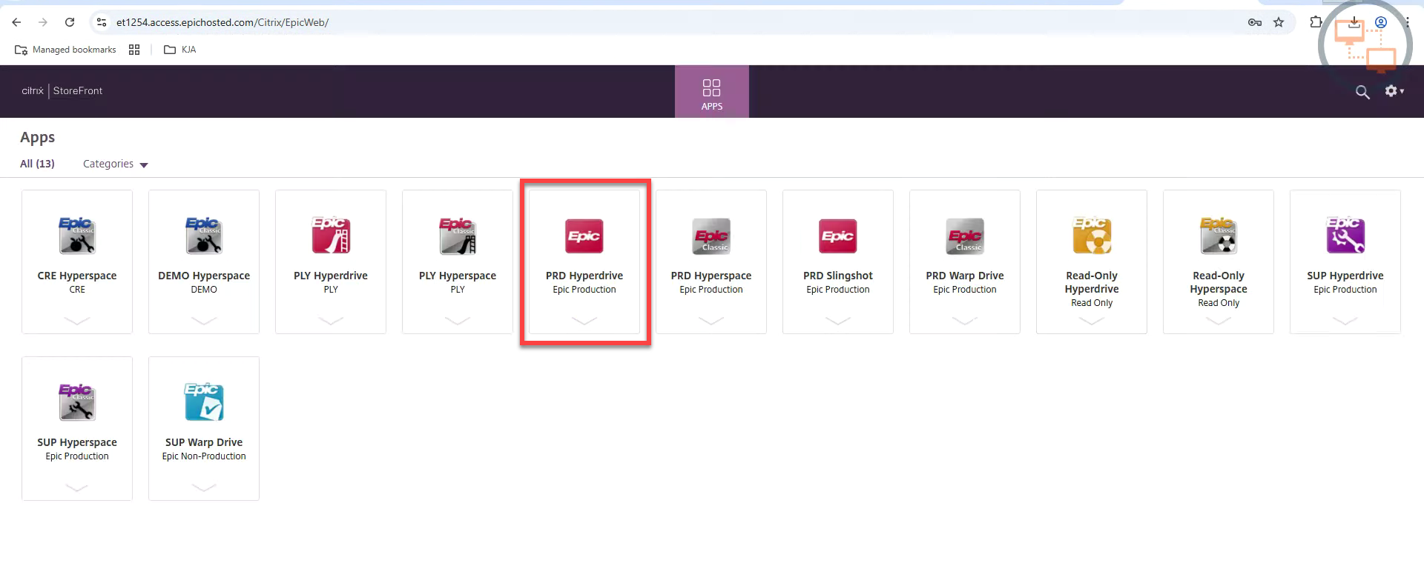Launch the DEMO Hyperspace app icon
The width and height of the screenshot is (1424, 566).
pyautogui.click(x=204, y=235)
